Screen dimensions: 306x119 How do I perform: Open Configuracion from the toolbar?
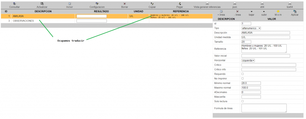point(97,4)
